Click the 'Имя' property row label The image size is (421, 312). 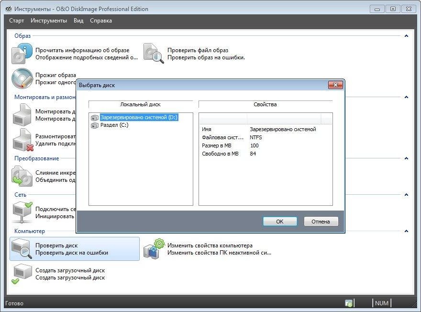pos(207,129)
